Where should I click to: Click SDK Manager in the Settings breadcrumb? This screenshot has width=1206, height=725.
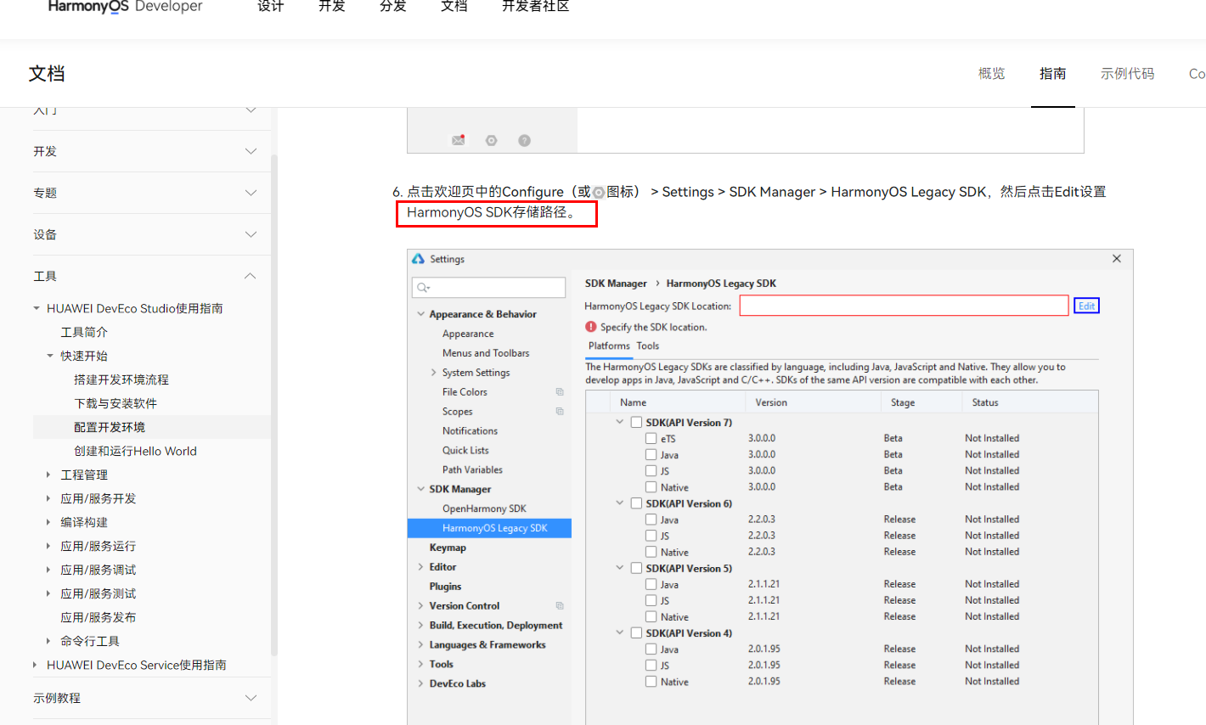tap(616, 284)
